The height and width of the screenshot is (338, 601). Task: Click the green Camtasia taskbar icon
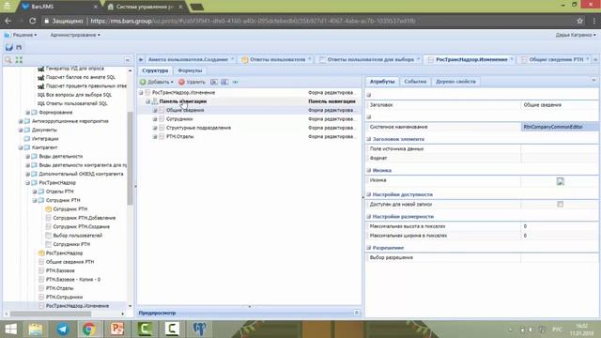click(x=145, y=329)
